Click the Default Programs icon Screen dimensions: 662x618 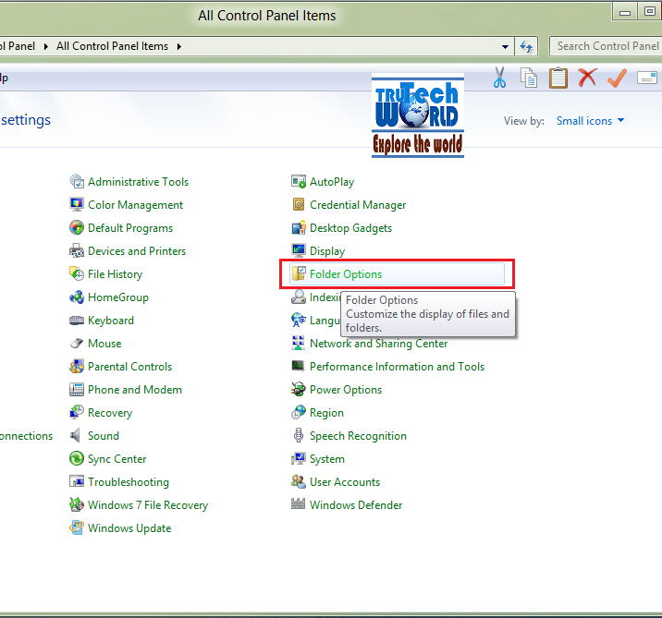point(77,228)
